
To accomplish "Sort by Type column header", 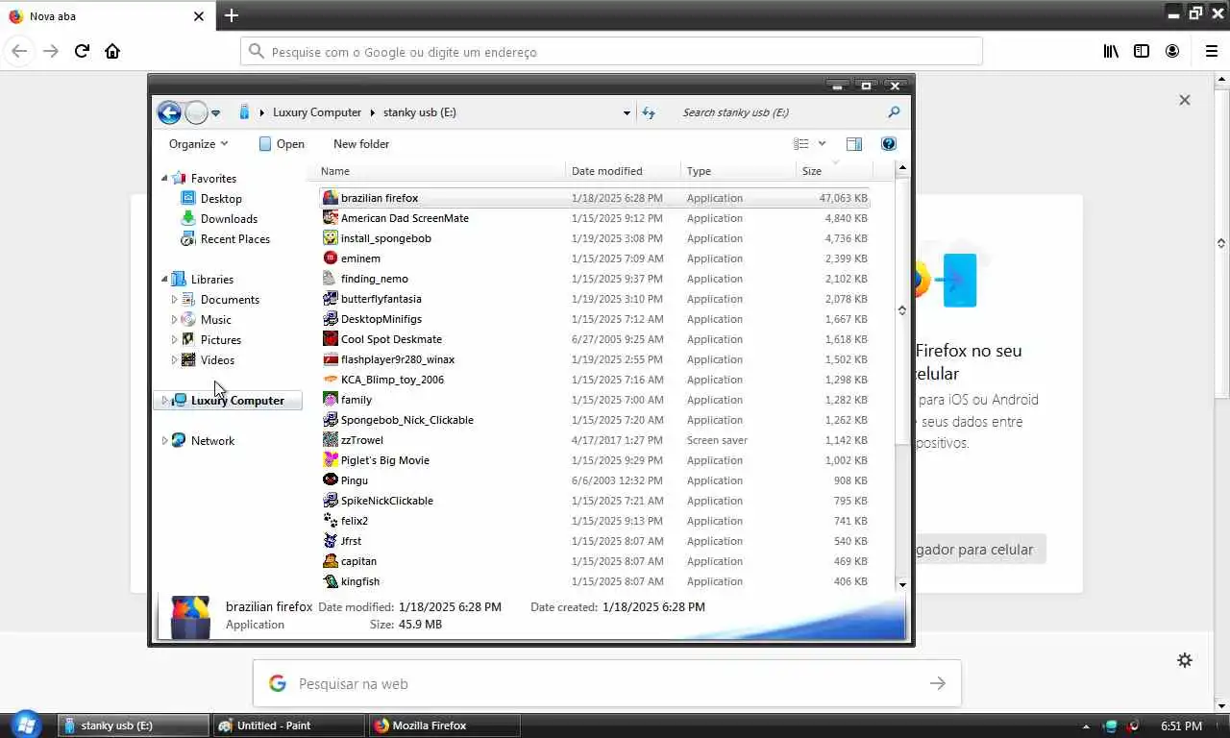I will [x=739, y=171].
